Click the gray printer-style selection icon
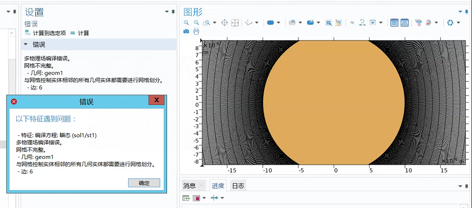472x208 pixels. (x=292, y=22)
